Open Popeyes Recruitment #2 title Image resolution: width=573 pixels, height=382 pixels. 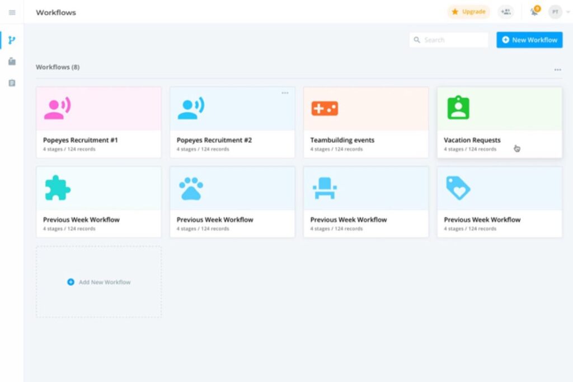[214, 140]
